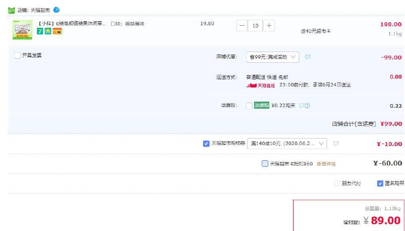
Task: Tick the shipping insurance ¥0.22 checkbox
Action: pyautogui.click(x=249, y=106)
